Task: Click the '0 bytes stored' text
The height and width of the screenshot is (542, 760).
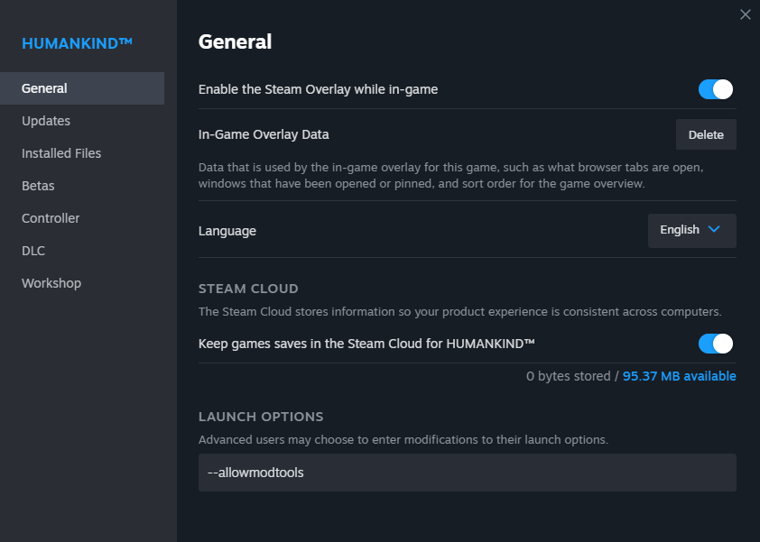Action: pos(568,376)
